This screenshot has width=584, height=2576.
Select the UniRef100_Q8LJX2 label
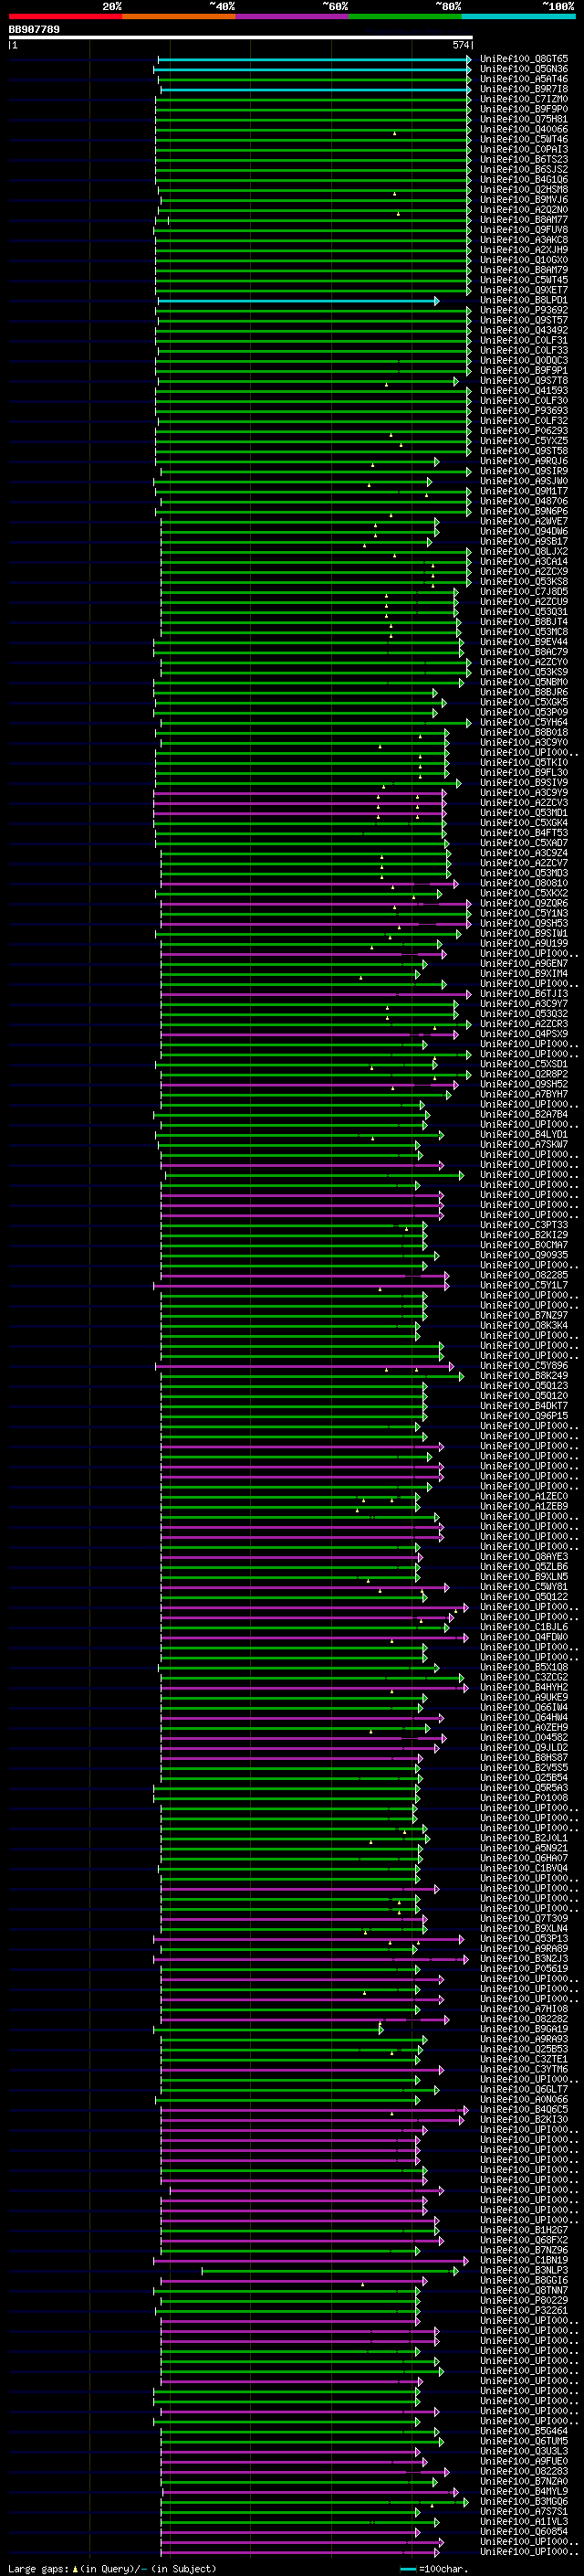(x=524, y=551)
